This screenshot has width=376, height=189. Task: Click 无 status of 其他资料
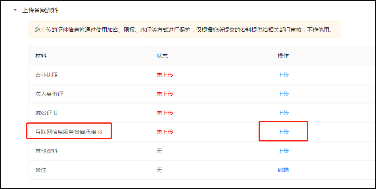[x=159, y=151]
